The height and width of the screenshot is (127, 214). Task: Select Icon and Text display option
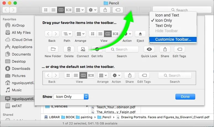click(167, 15)
